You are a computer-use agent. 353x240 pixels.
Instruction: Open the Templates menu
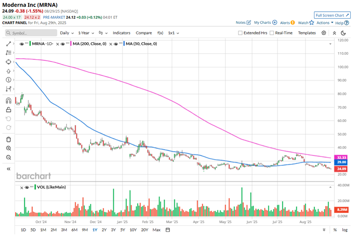[307, 33]
